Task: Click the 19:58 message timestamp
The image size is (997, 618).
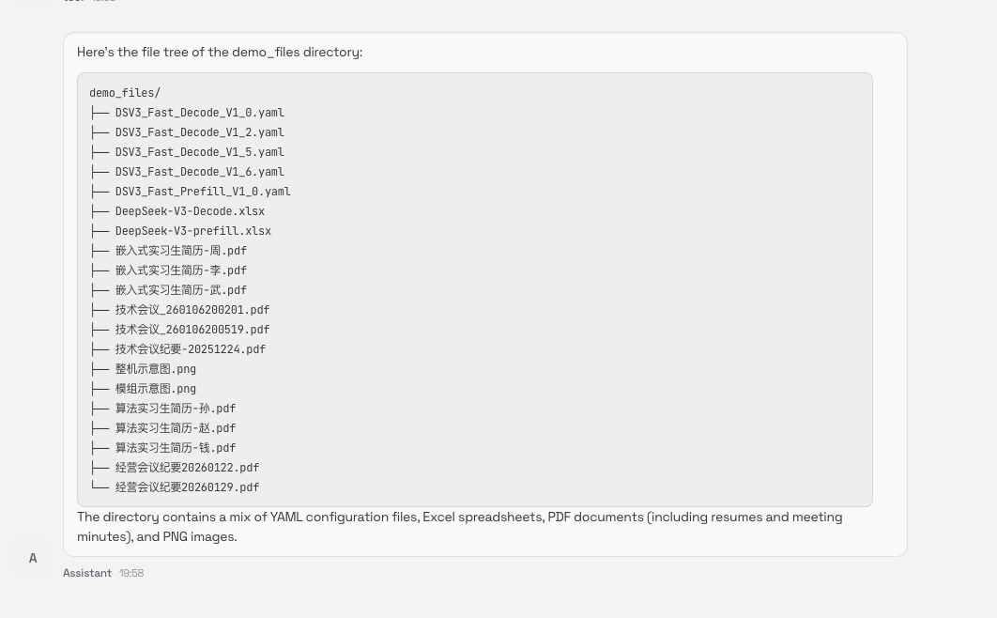Action: point(131,573)
